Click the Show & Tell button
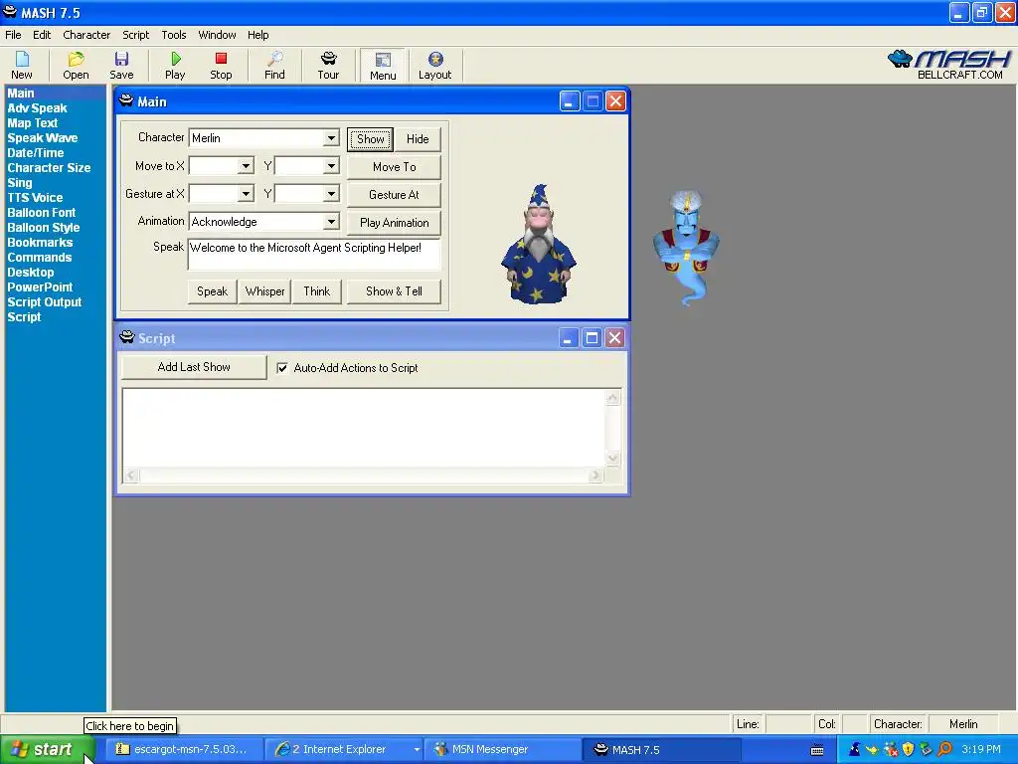 coord(394,291)
